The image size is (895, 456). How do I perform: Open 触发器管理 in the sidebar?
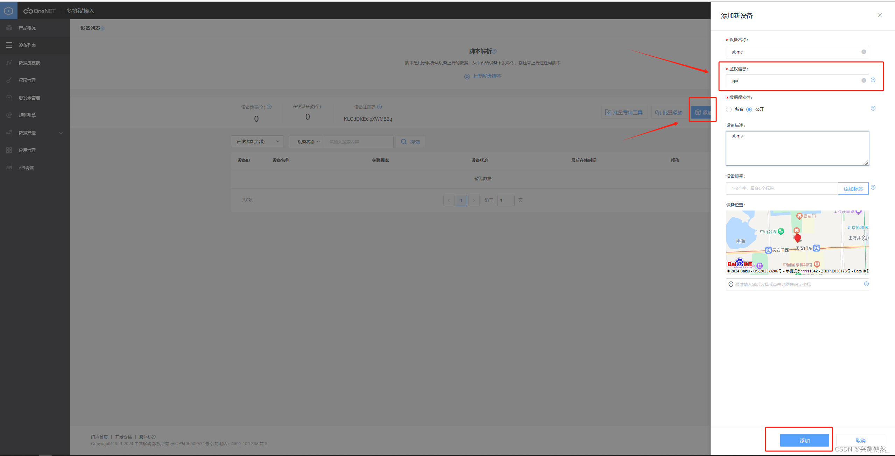[29, 98]
